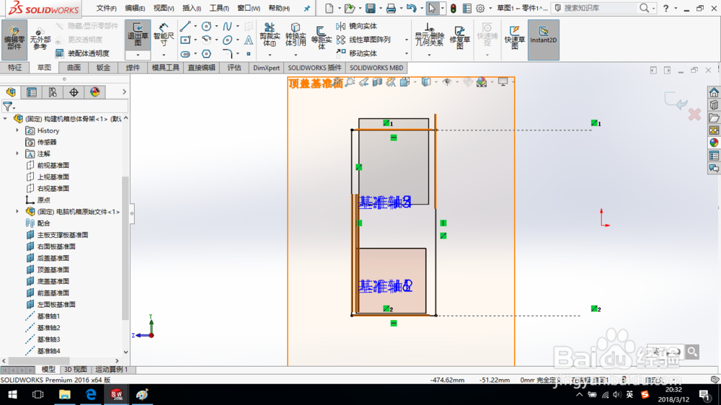Click Offset Entities (等距实体) tool
The height and width of the screenshot is (405, 721).
322,37
